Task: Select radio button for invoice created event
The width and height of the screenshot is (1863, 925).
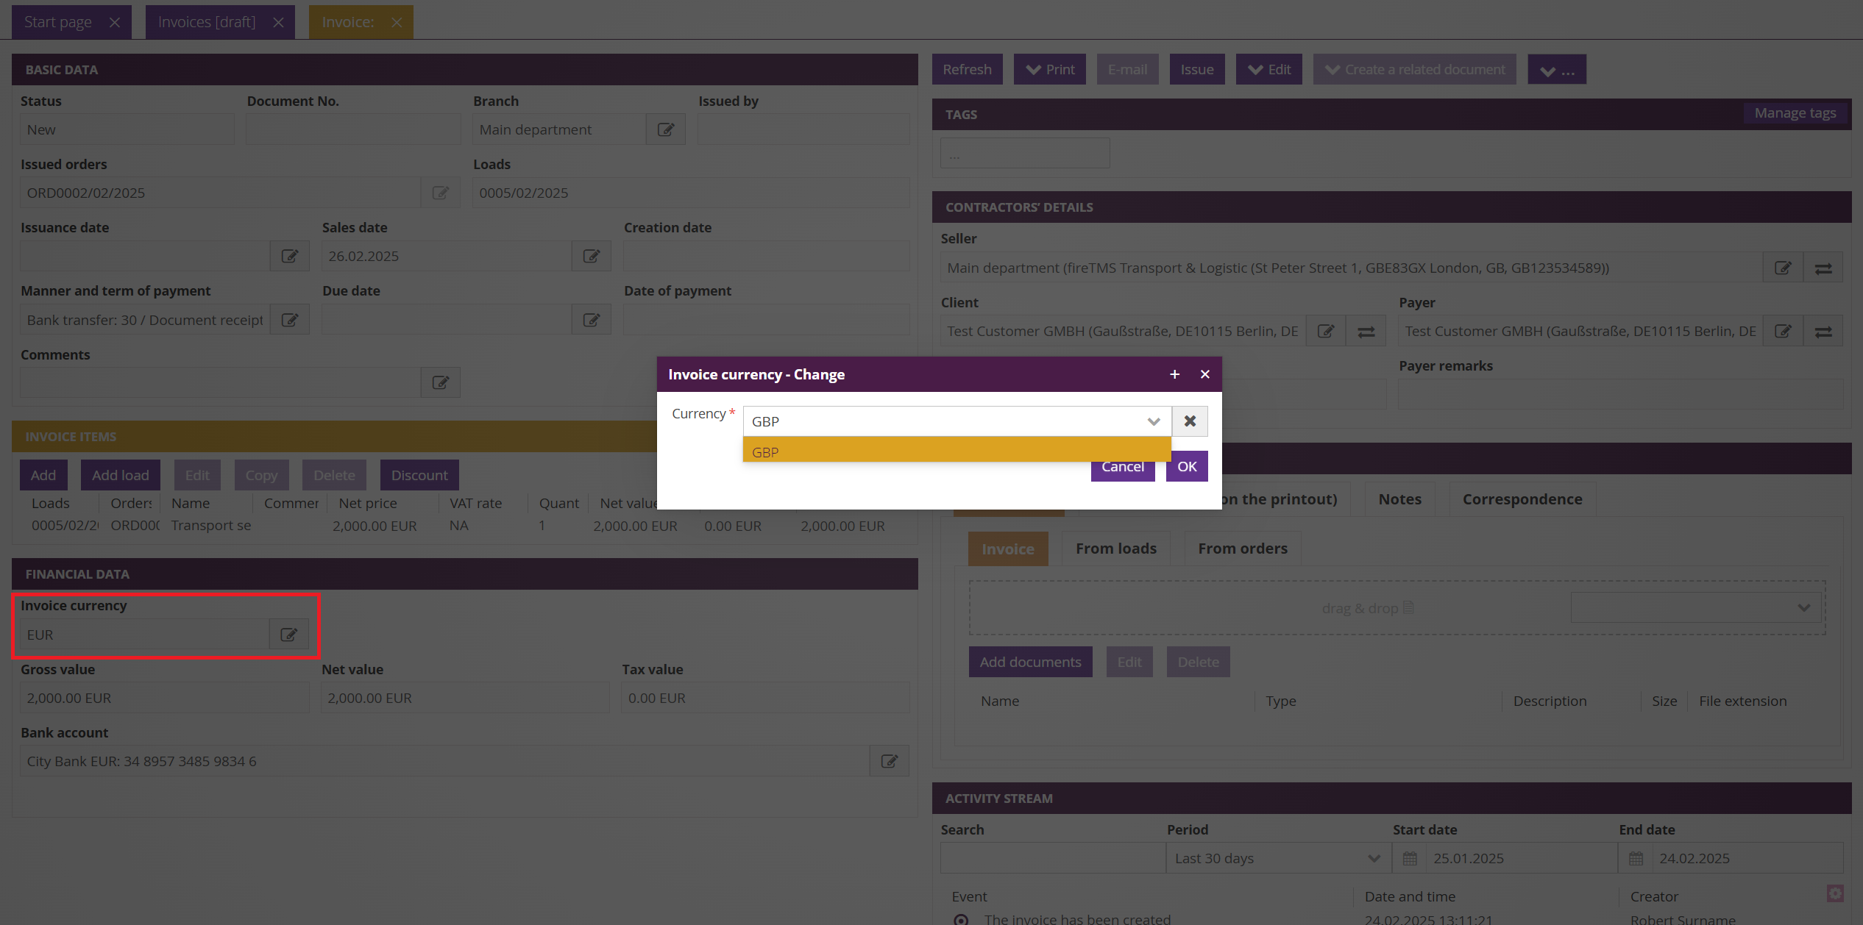Action: [x=961, y=919]
